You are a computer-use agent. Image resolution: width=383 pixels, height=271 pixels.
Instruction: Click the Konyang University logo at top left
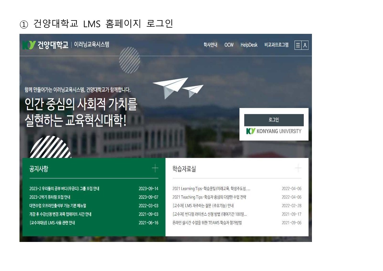click(x=45, y=45)
